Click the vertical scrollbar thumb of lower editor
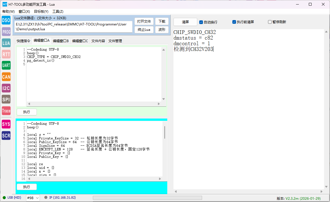330x202 pixels. pos(165,132)
